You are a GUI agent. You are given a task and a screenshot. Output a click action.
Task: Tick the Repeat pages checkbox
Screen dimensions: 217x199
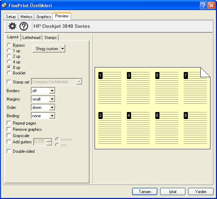click(x=9, y=123)
